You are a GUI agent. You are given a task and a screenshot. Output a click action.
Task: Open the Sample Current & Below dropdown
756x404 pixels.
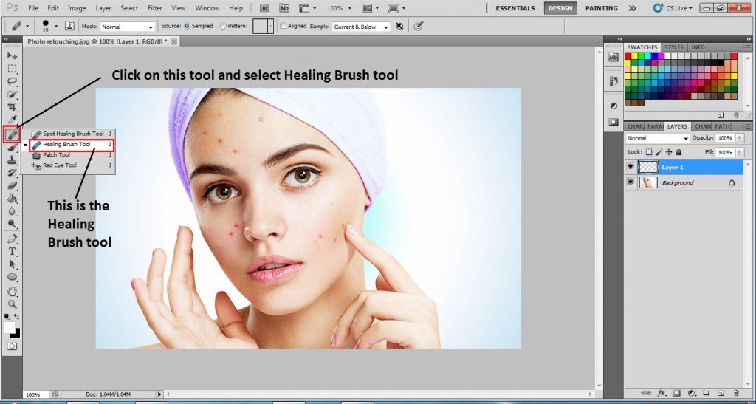360,27
